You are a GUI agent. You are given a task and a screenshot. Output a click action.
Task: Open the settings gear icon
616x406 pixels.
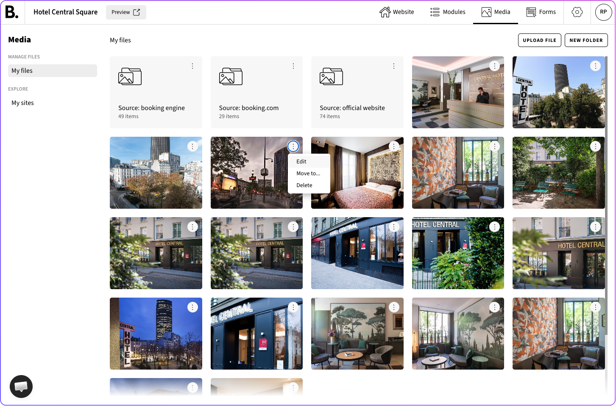click(x=577, y=12)
